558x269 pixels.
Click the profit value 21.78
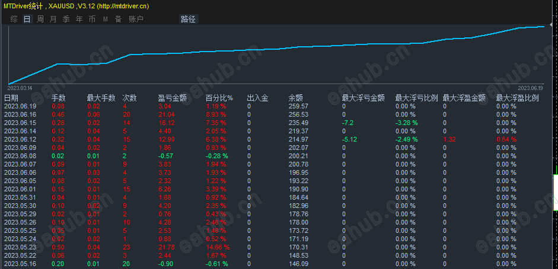click(x=166, y=247)
